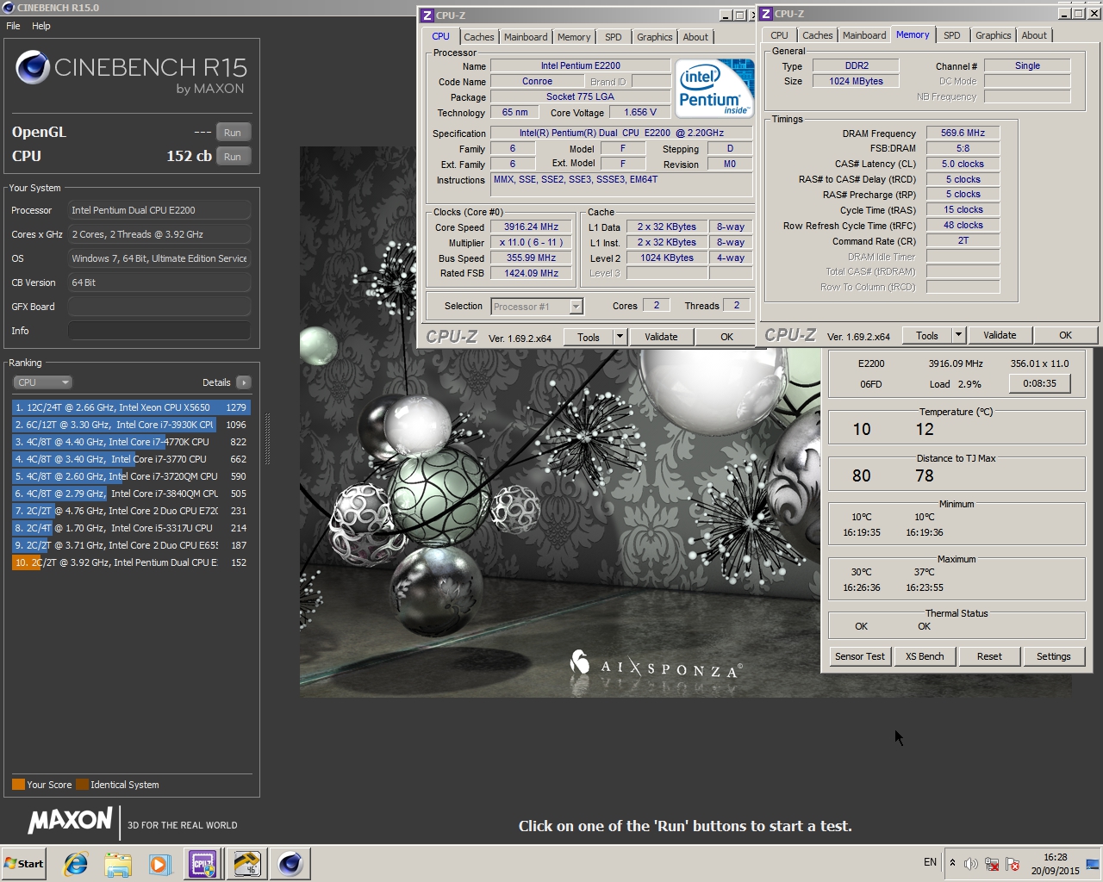This screenshot has height=882, width=1103.
Task: Click the volume speaker tray icon
Action: tap(971, 864)
